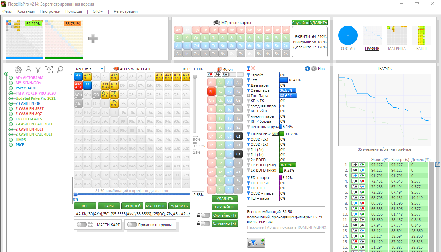This screenshot has width=441, height=252.
Task: Open the Настройки menu
Action: 50,11
